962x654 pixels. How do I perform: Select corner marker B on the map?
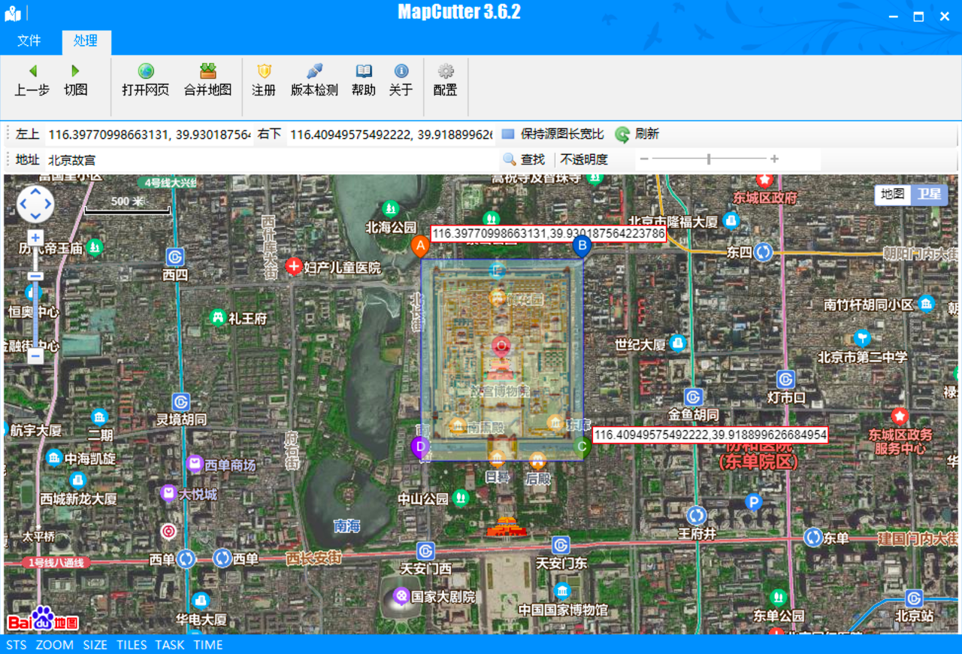pos(582,246)
